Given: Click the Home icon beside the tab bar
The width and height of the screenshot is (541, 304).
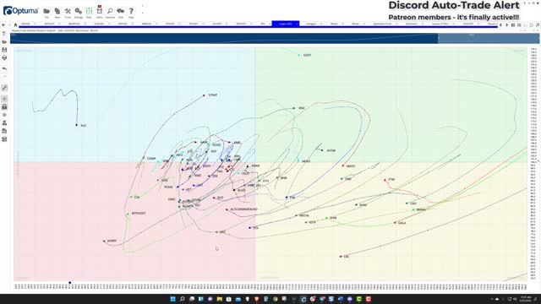Looking at the screenshot, I should pos(15,24).
